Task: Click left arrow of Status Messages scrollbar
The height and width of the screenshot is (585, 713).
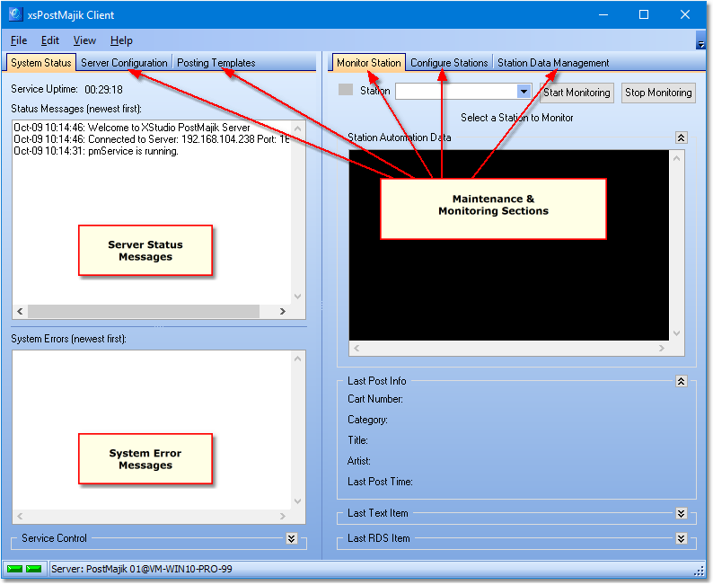Action: pos(20,311)
